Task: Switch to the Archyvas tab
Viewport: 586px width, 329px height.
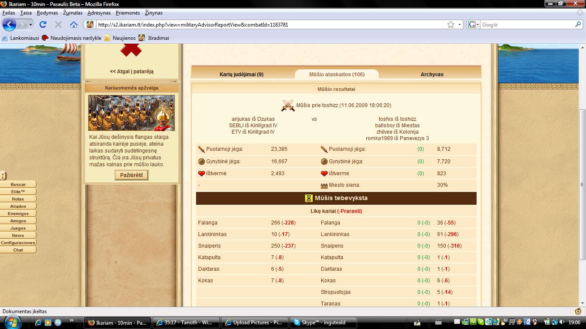Action: coord(432,74)
